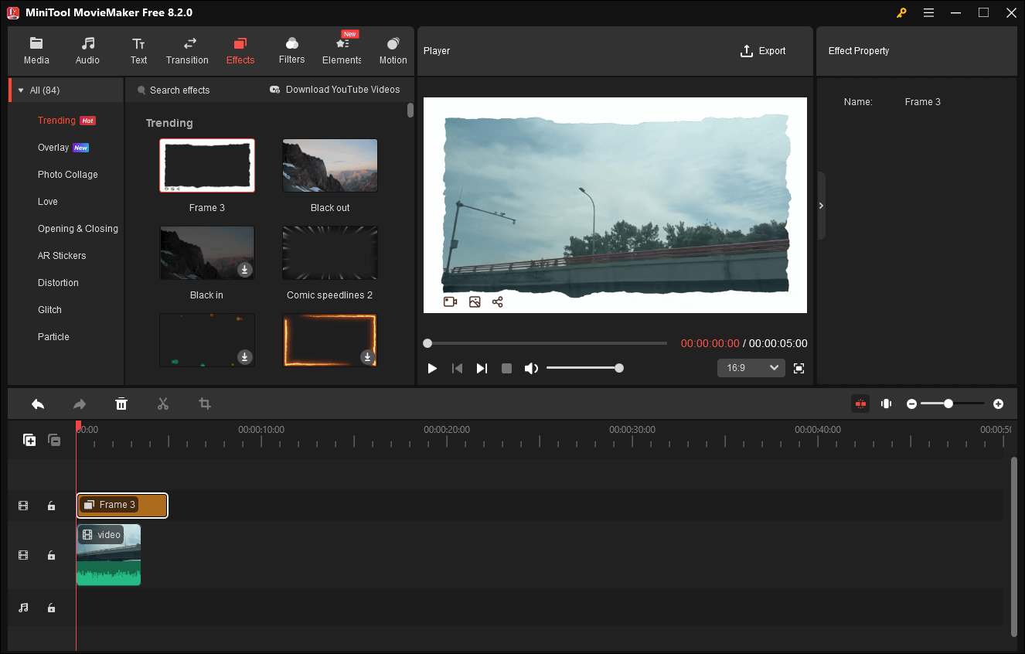Open the Media tab
The width and height of the screenshot is (1025, 654).
(36, 51)
